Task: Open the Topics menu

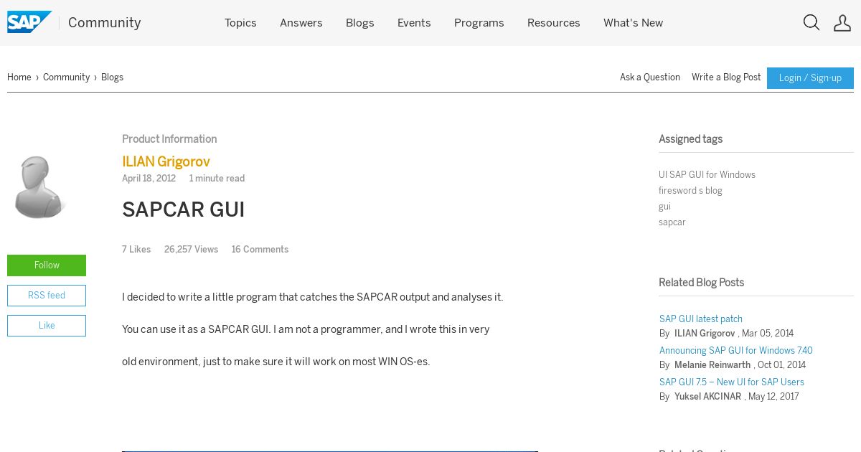Action: click(240, 23)
